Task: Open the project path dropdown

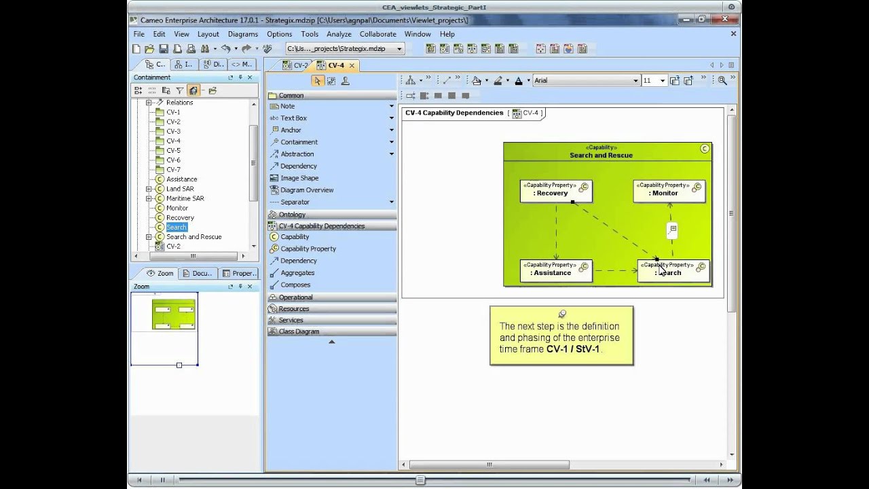Action: 400,49
